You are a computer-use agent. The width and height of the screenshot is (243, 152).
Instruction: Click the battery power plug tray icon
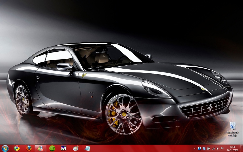[209, 148]
